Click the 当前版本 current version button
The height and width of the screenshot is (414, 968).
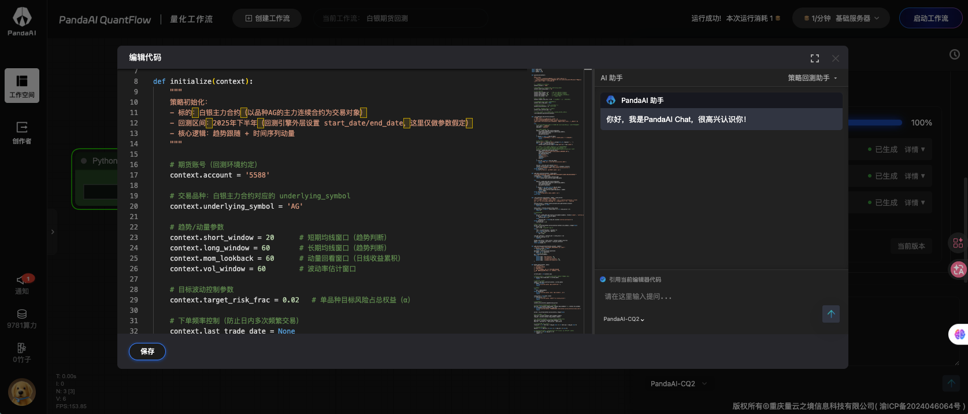[x=911, y=246]
